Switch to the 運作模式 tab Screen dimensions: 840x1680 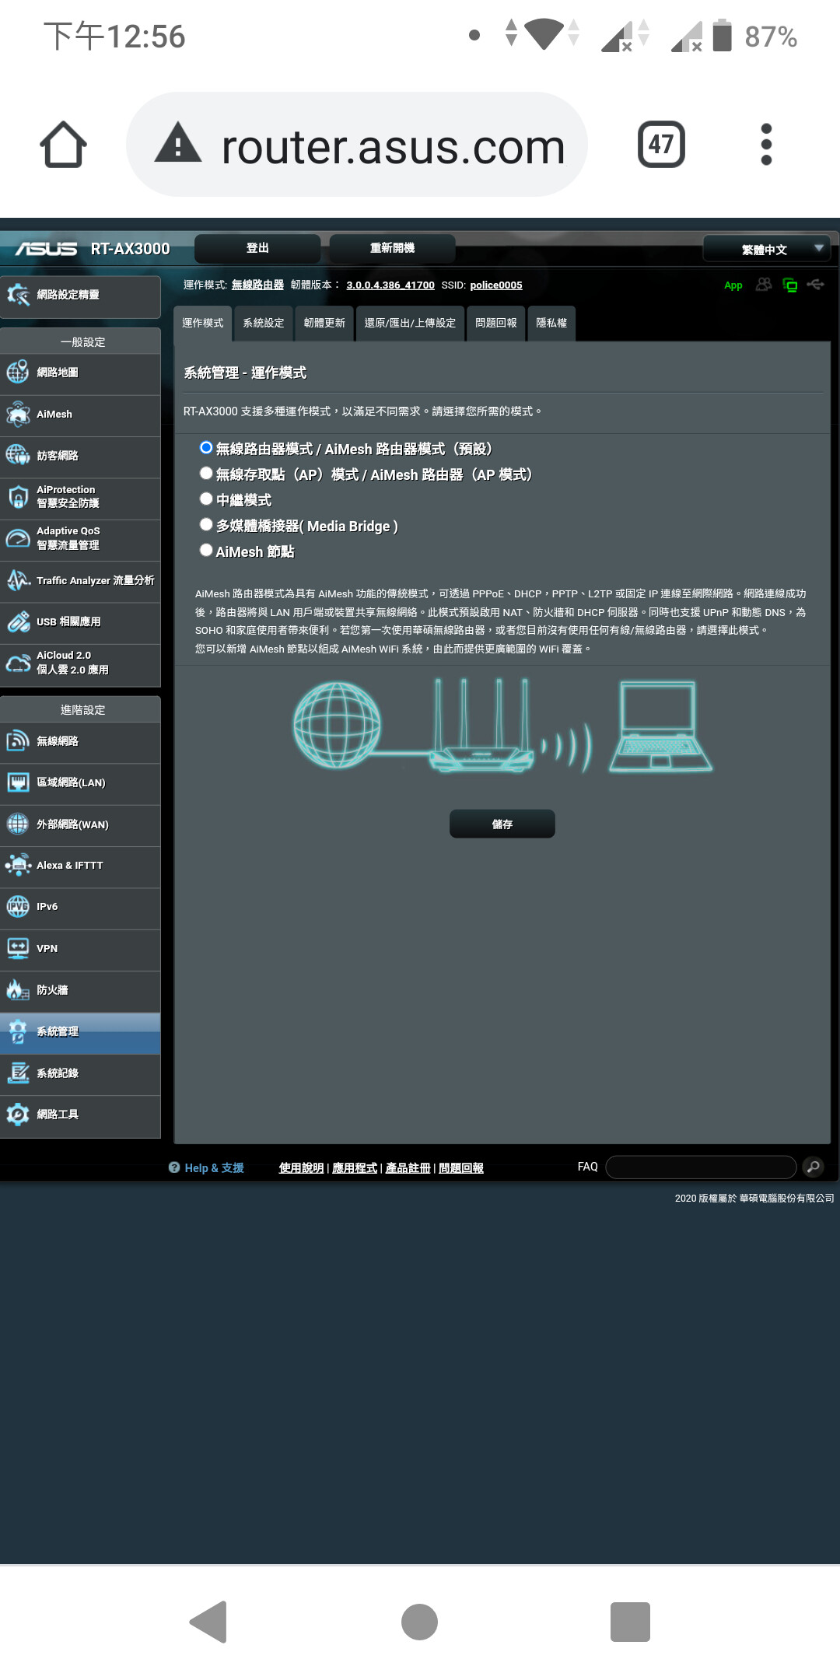tap(202, 323)
